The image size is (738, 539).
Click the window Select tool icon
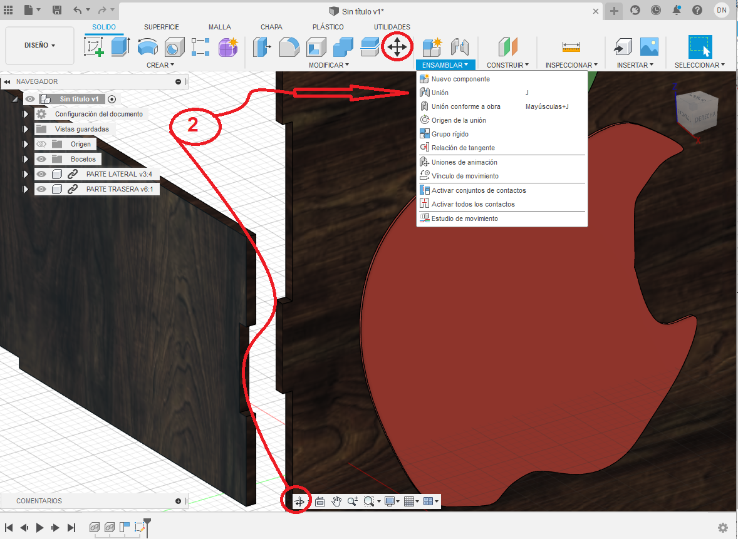pos(700,46)
